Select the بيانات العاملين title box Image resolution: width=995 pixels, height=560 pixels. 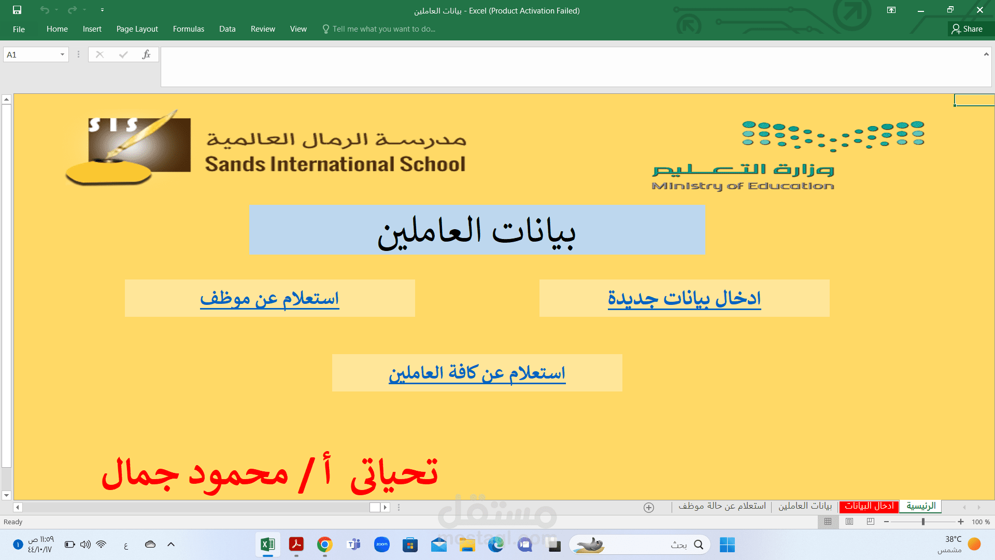click(x=477, y=230)
